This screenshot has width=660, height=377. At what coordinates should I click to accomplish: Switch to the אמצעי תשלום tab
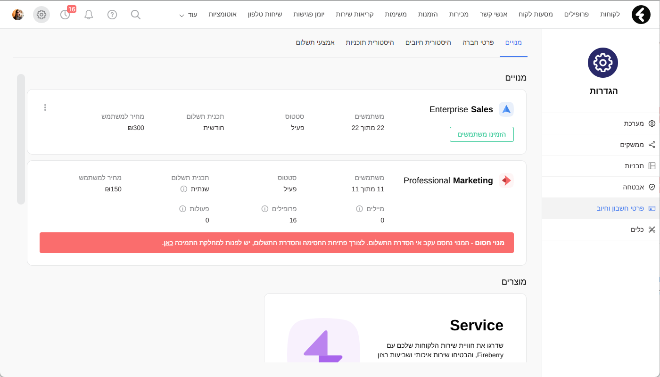pyautogui.click(x=315, y=42)
